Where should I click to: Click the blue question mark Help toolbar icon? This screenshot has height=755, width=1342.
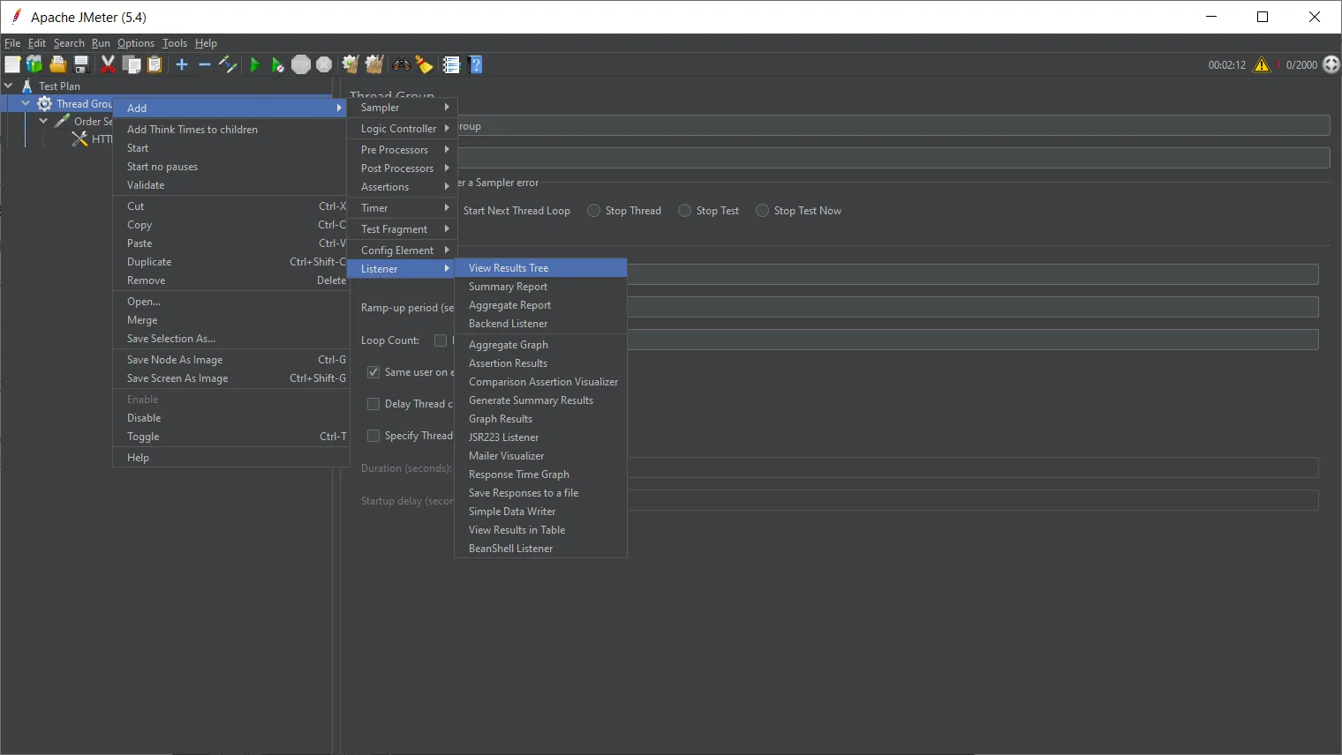(x=476, y=64)
